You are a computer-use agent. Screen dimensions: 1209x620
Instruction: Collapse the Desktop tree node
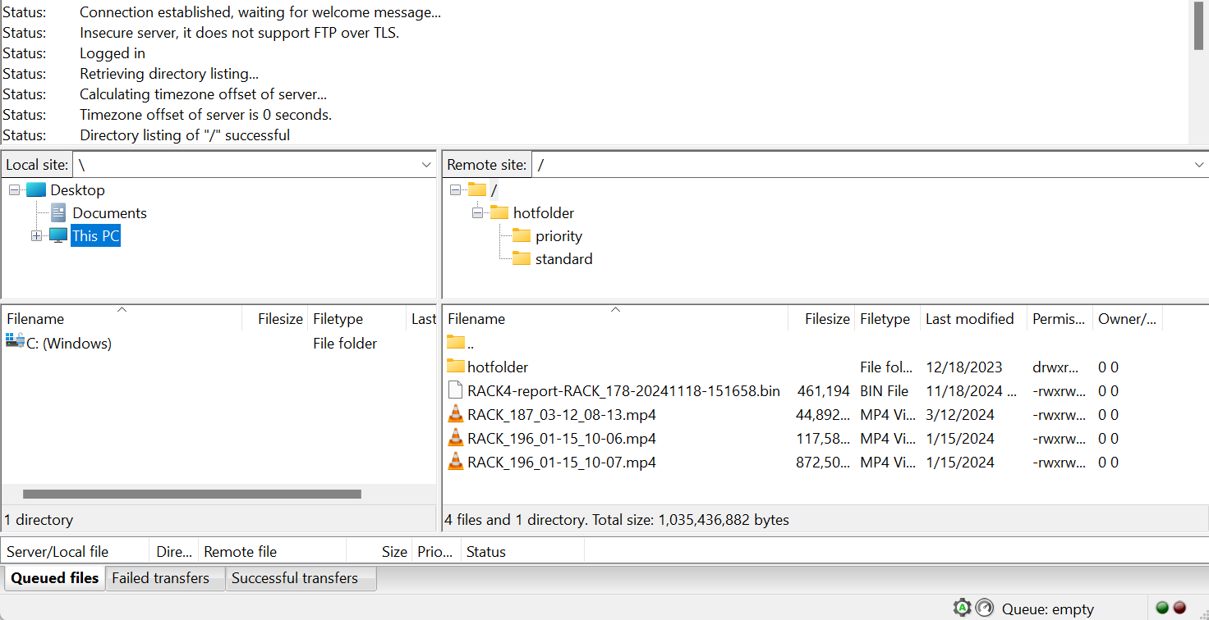click(13, 189)
